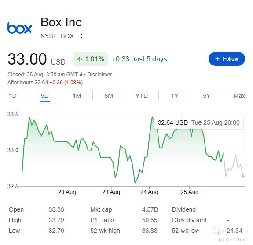This screenshot has height=245, width=253.
Task: Click the 32.64 USD chart tooltip
Action: 199,122
